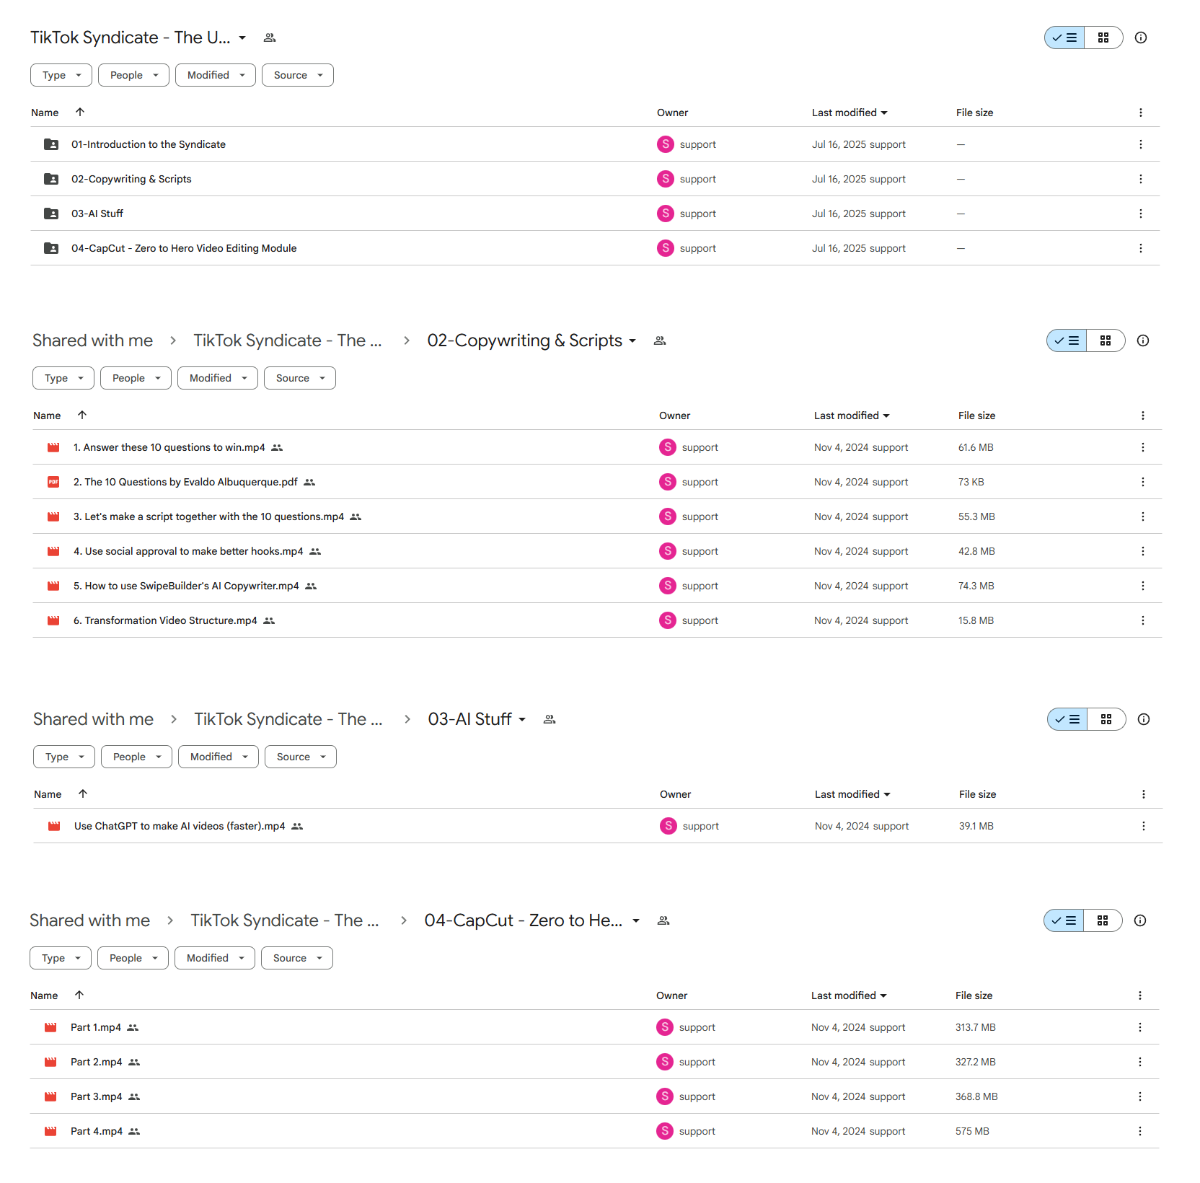Open more actions for 03-AI Stuff folder row

click(x=1141, y=214)
